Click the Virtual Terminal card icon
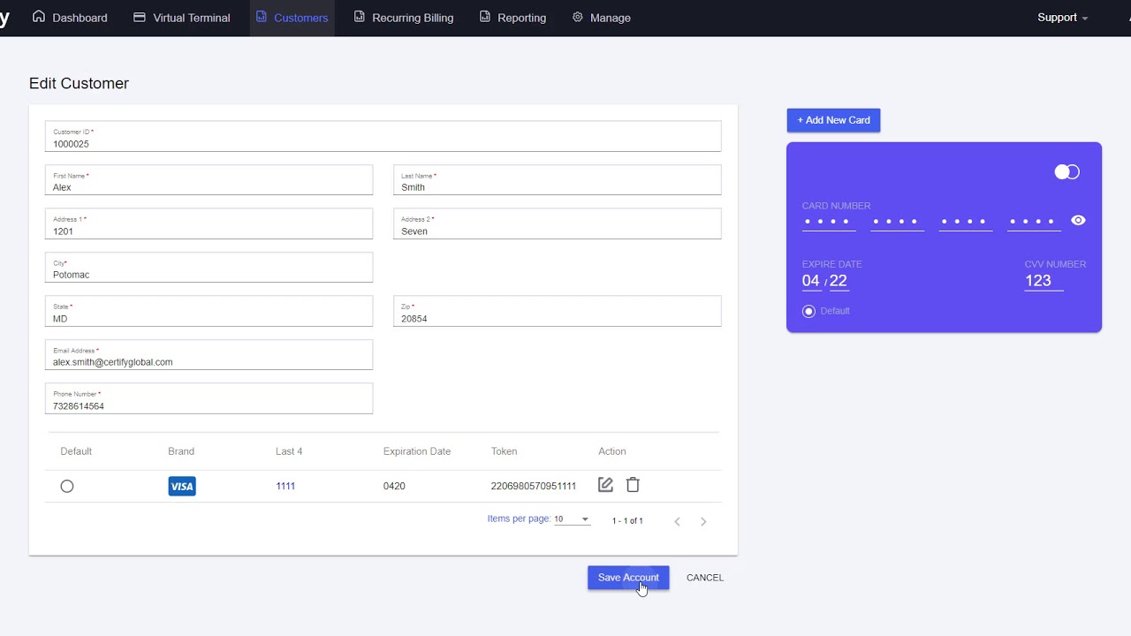The height and width of the screenshot is (636, 1131). click(x=140, y=17)
